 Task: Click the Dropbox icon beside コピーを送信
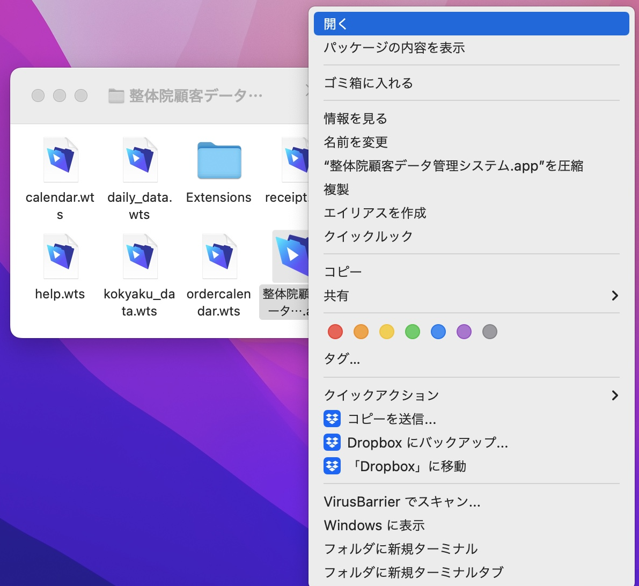[x=332, y=419]
